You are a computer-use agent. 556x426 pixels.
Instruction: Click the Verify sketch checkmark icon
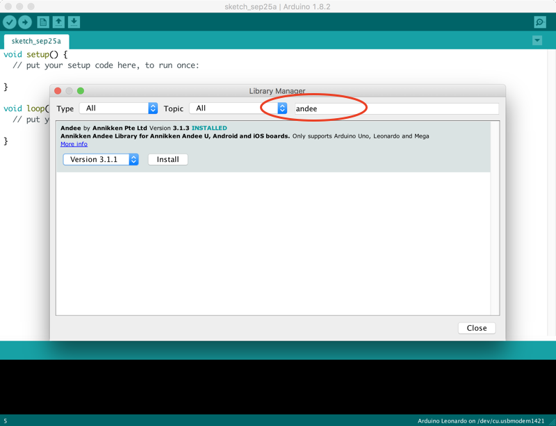pyautogui.click(x=10, y=22)
